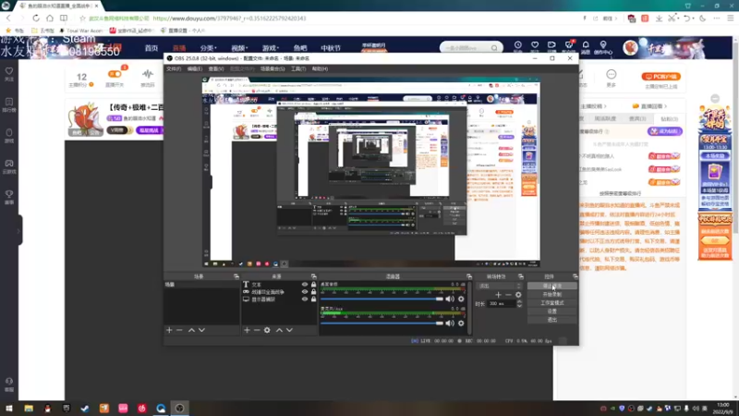Add a scene transition with the plus icon

(x=498, y=295)
